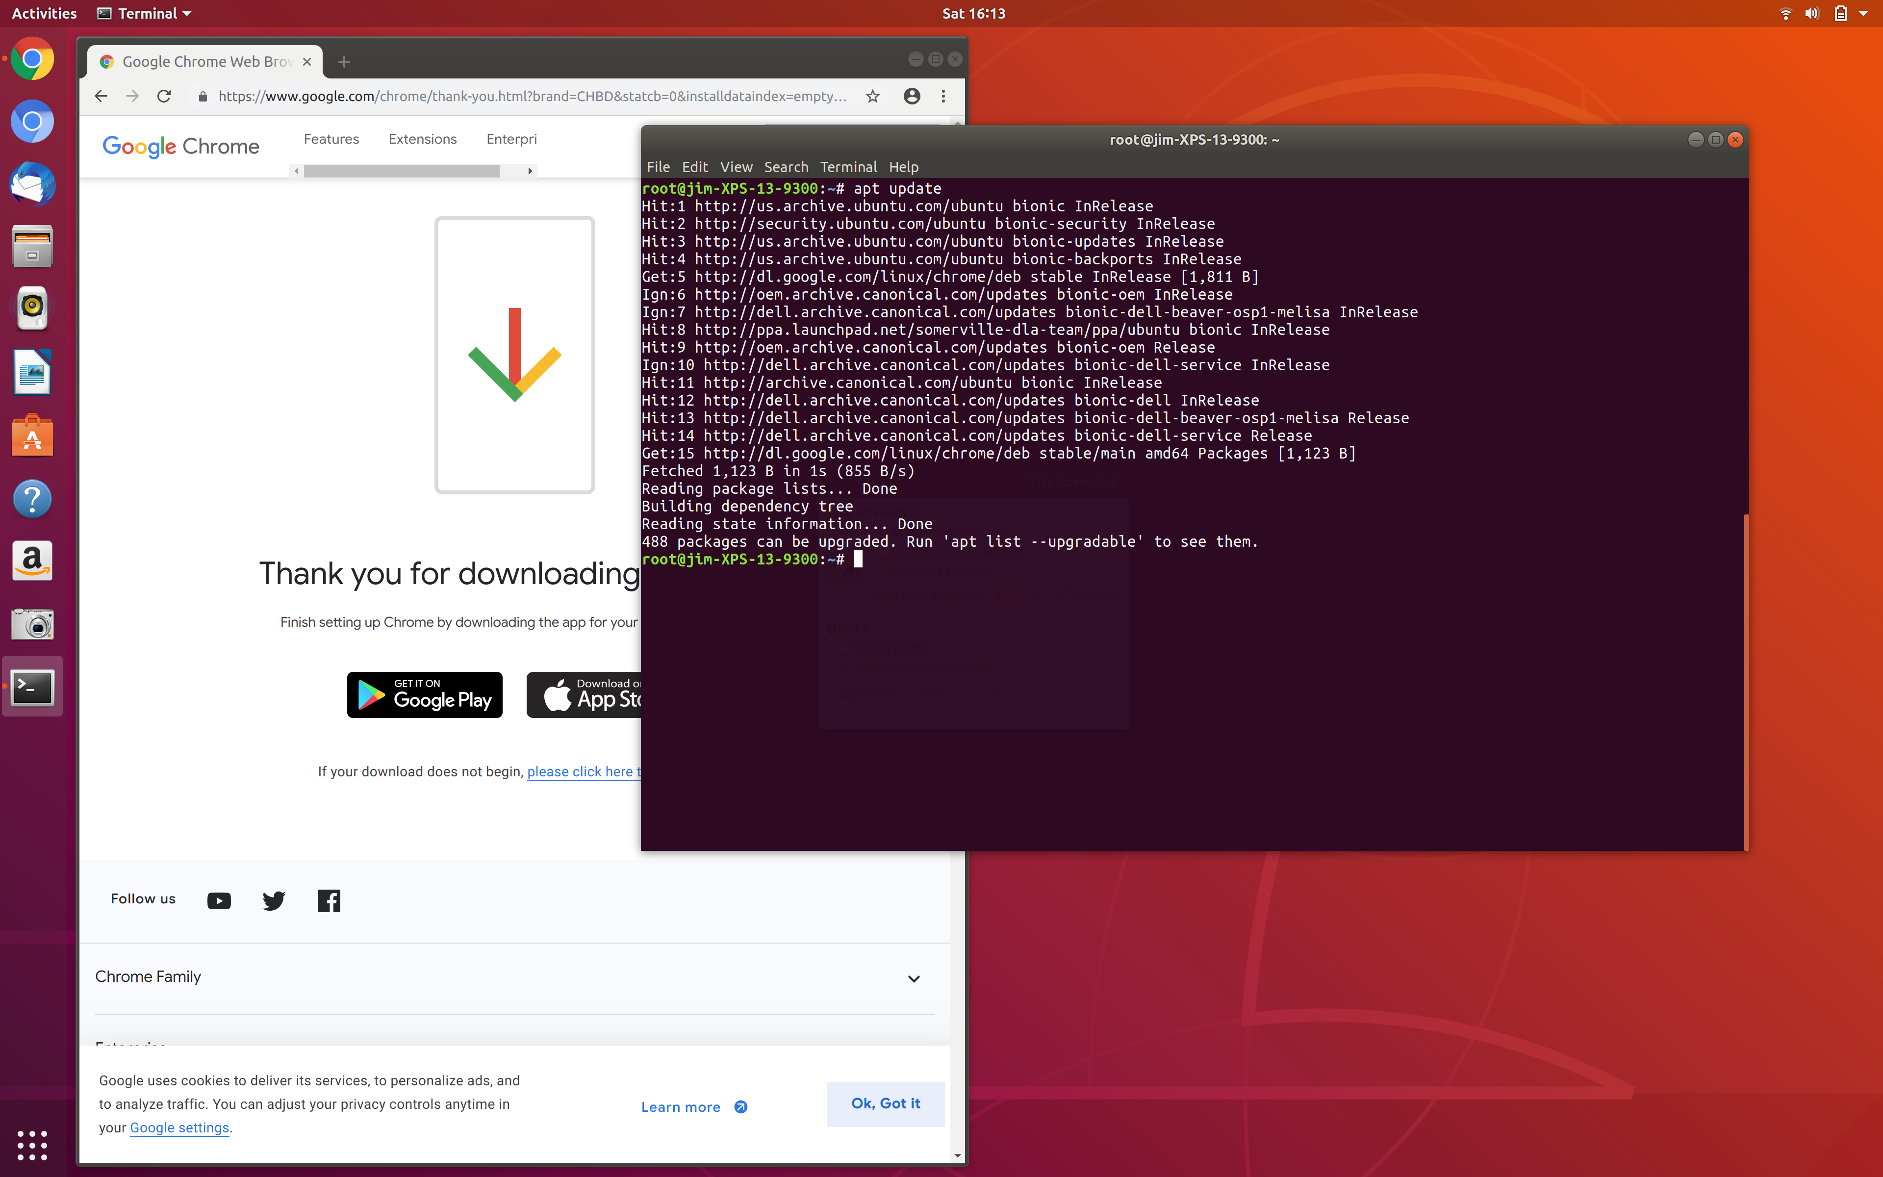Open the Wi-Fi network indicator
The width and height of the screenshot is (1883, 1177).
click(1786, 13)
